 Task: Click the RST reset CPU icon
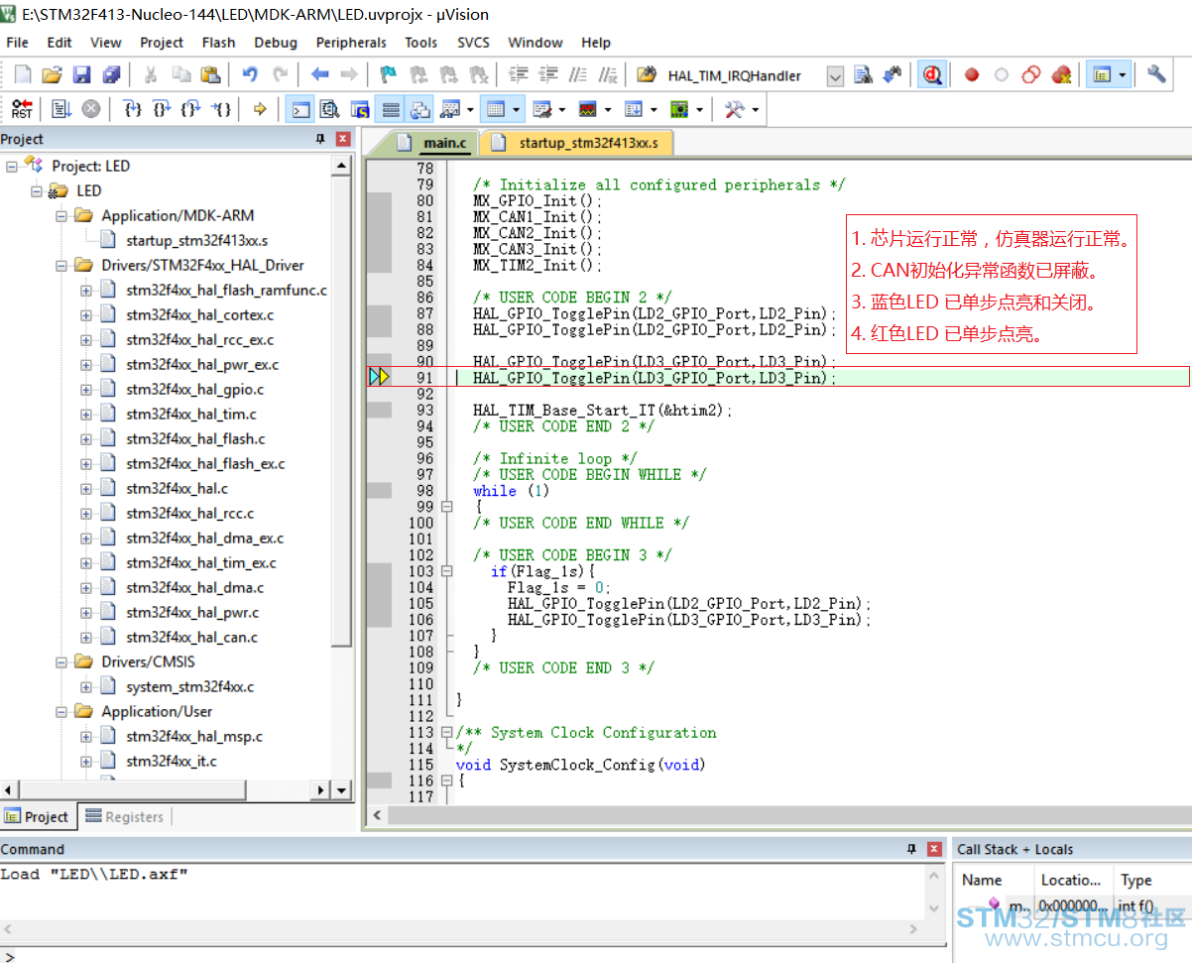coord(22,109)
